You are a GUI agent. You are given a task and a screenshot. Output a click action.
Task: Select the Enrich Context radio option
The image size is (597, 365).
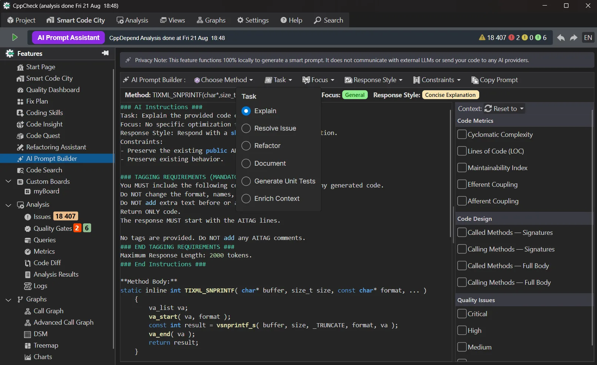246,199
